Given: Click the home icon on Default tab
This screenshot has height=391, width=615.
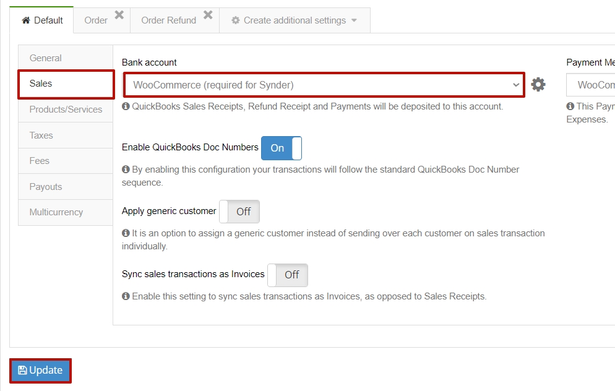Looking at the screenshot, I should [x=26, y=20].
